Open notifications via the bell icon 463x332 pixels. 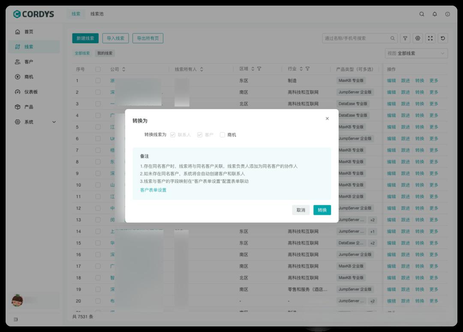[x=434, y=14]
